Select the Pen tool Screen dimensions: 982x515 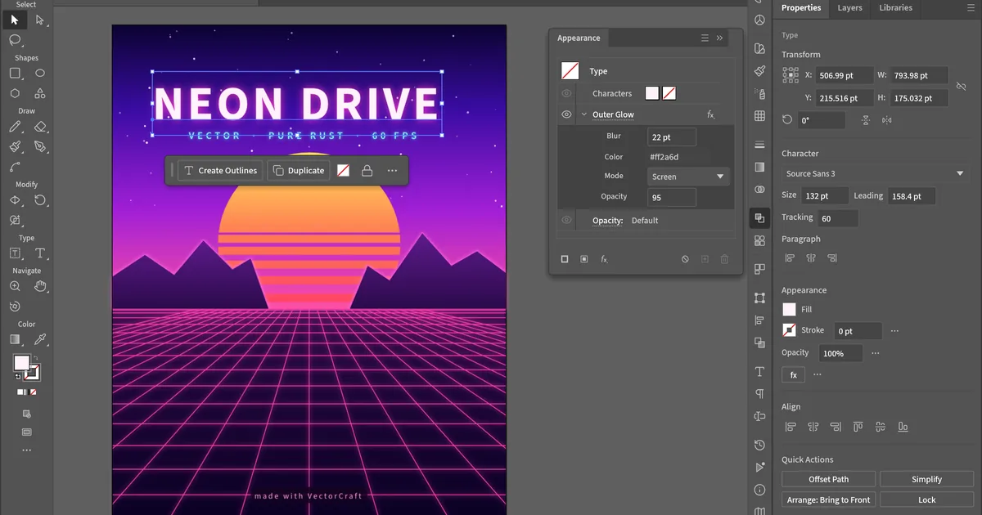pyautogui.click(x=40, y=146)
